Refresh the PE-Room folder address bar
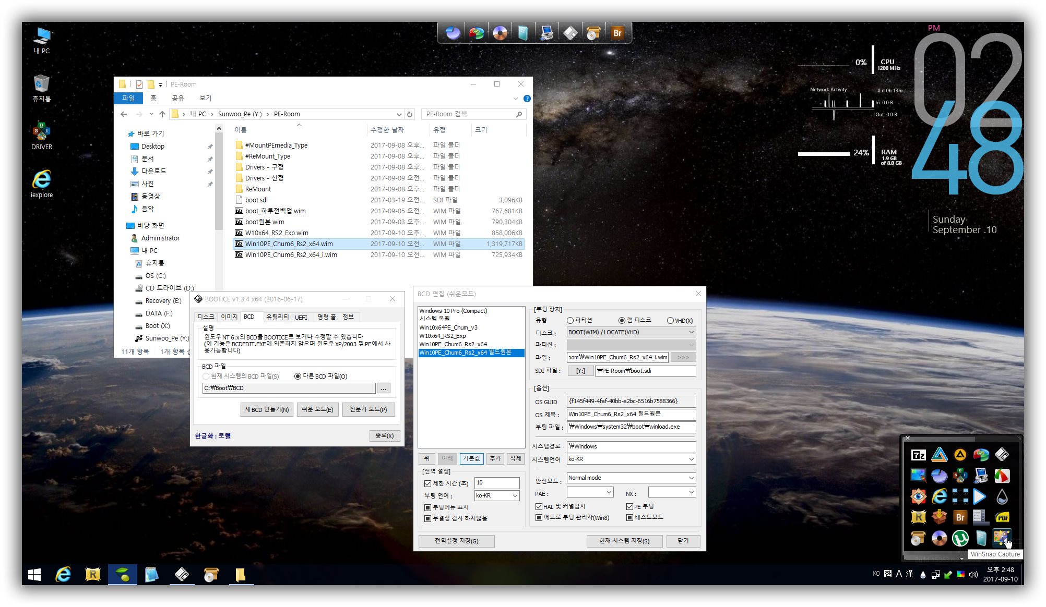The image size is (1046, 607). 410,114
